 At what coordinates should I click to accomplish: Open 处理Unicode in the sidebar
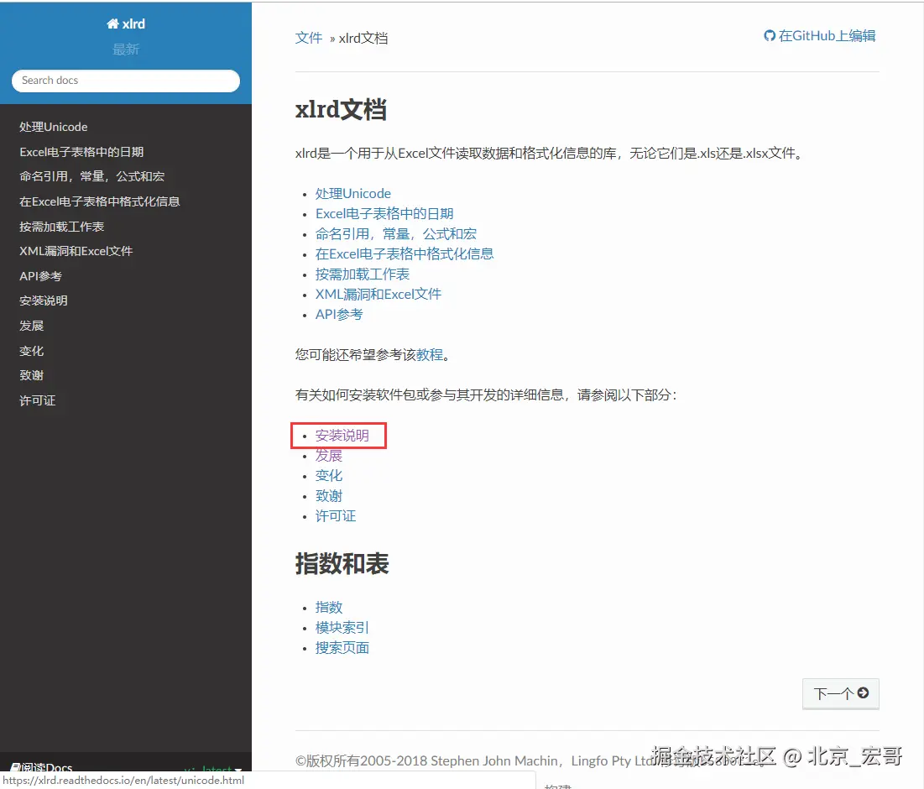pos(54,127)
